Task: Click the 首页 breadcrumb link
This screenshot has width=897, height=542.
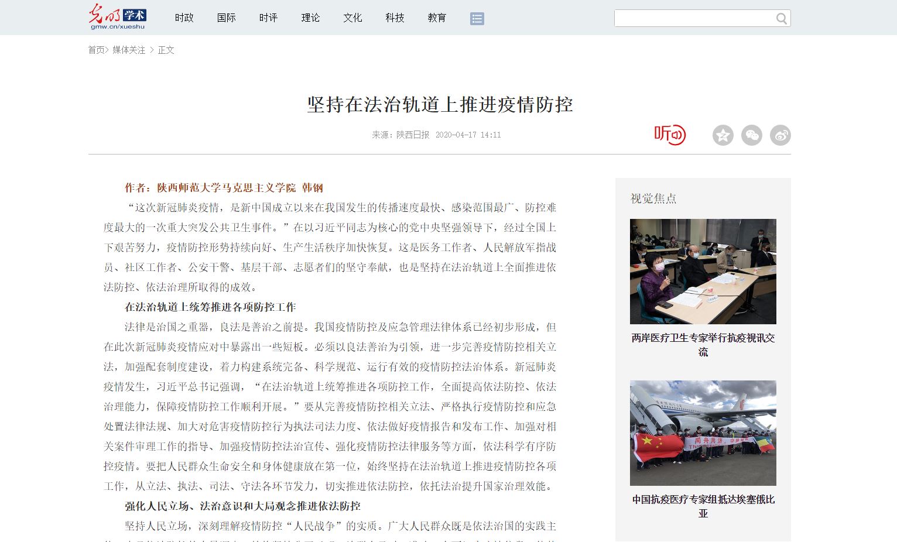Action: [x=96, y=50]
